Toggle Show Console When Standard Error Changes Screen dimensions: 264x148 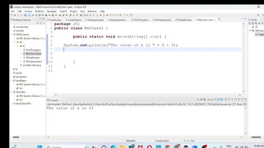(x=221, y=99)
